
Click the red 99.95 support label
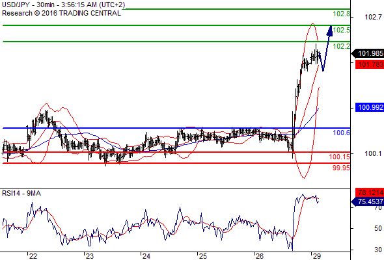(341, 168)
